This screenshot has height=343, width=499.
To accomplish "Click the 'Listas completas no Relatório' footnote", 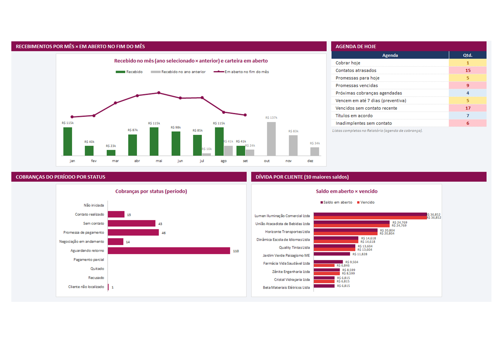I will [377, 131].
